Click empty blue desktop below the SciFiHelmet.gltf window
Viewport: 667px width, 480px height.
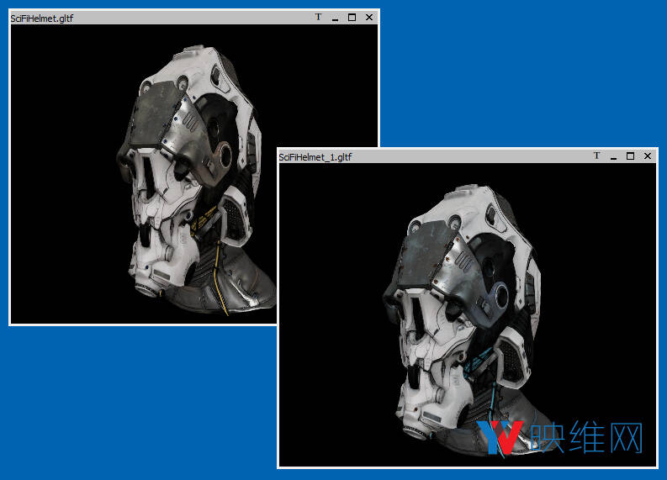pos(126,404)
